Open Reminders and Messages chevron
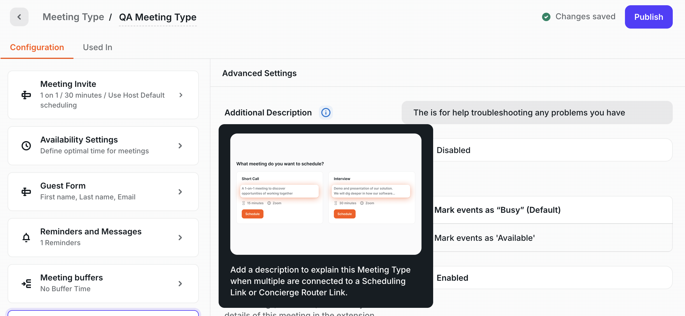 click(x=180, y=238)
